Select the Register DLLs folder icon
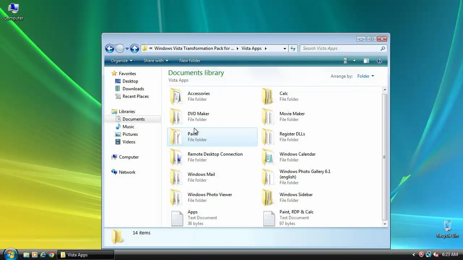Screen dimensions: 463x260 click(268, 137)
